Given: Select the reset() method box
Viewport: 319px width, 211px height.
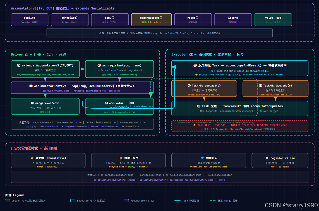Looking at the screenshot, I should (193, 20).
